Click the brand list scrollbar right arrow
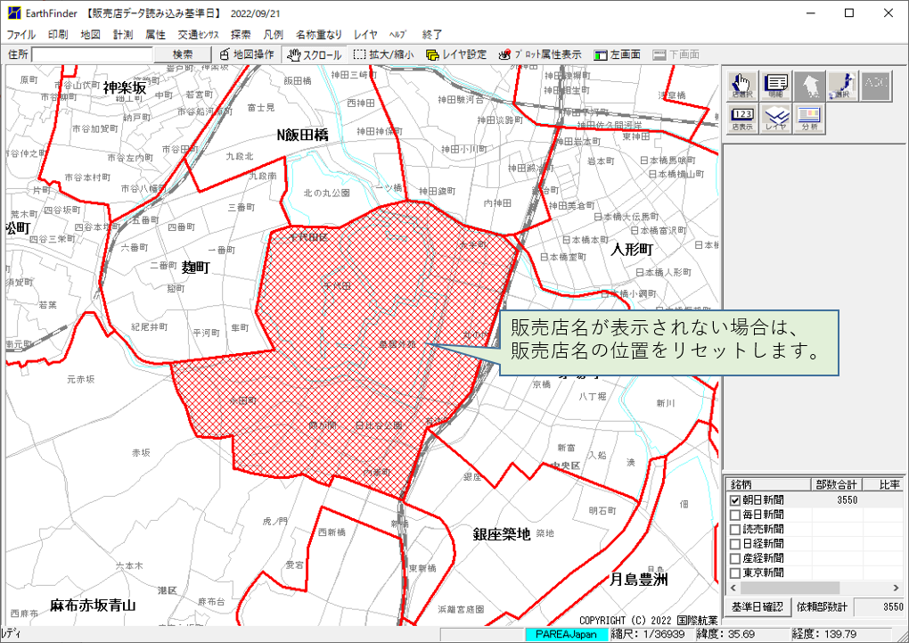 (897, 588)
